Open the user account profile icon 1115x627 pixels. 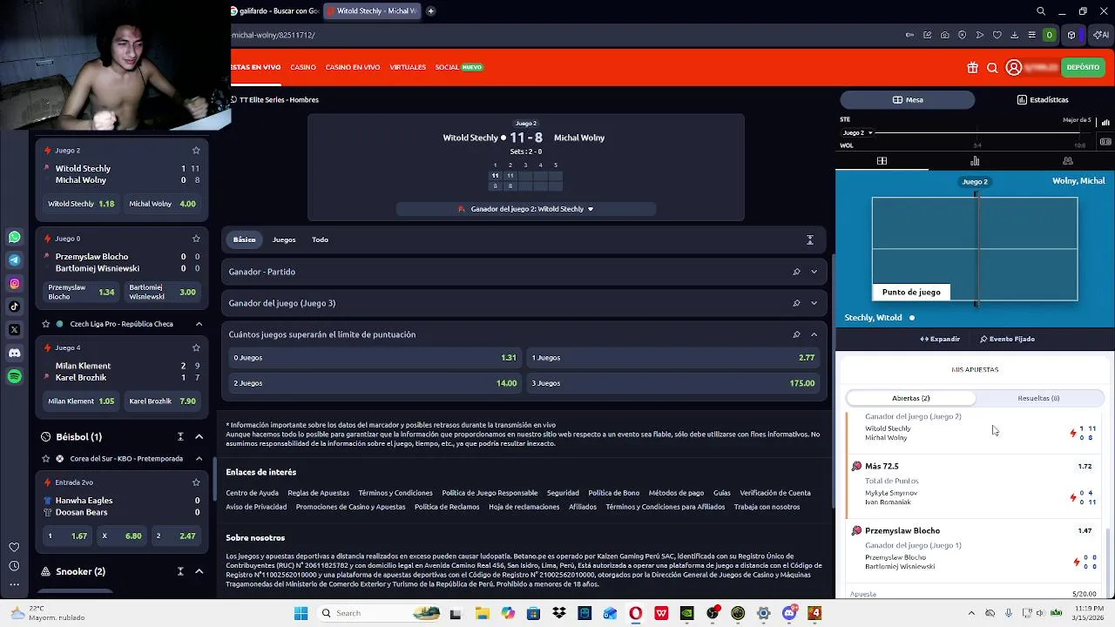pyautogui.click(x=1013, y=67)
